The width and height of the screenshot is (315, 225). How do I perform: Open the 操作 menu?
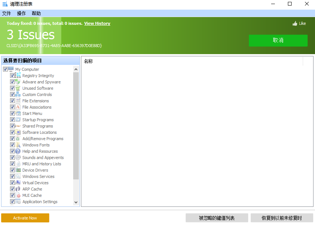[21, 13]
